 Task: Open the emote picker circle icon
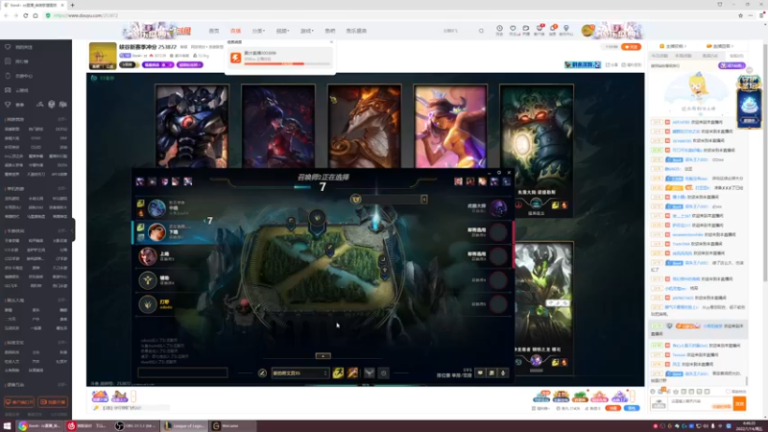(x=384, y=373)
